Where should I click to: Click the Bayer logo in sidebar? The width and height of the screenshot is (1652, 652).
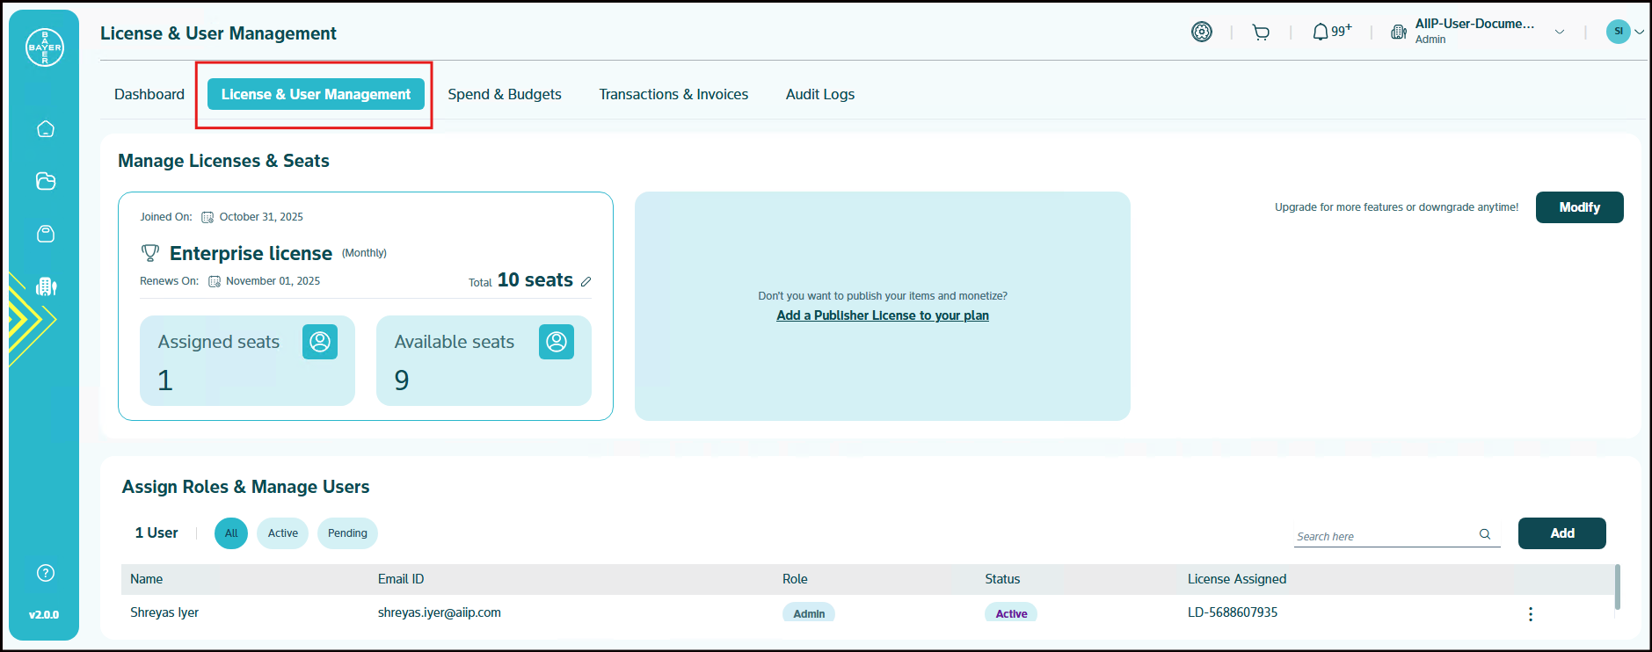(45, 47)
